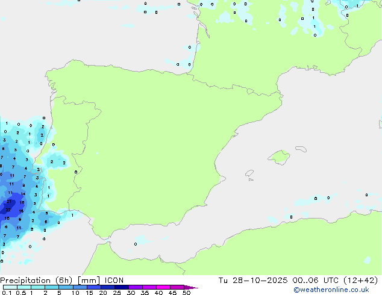Click the '15' legend scale label
This screenshot has height=295, width=382.
point(89,293)
